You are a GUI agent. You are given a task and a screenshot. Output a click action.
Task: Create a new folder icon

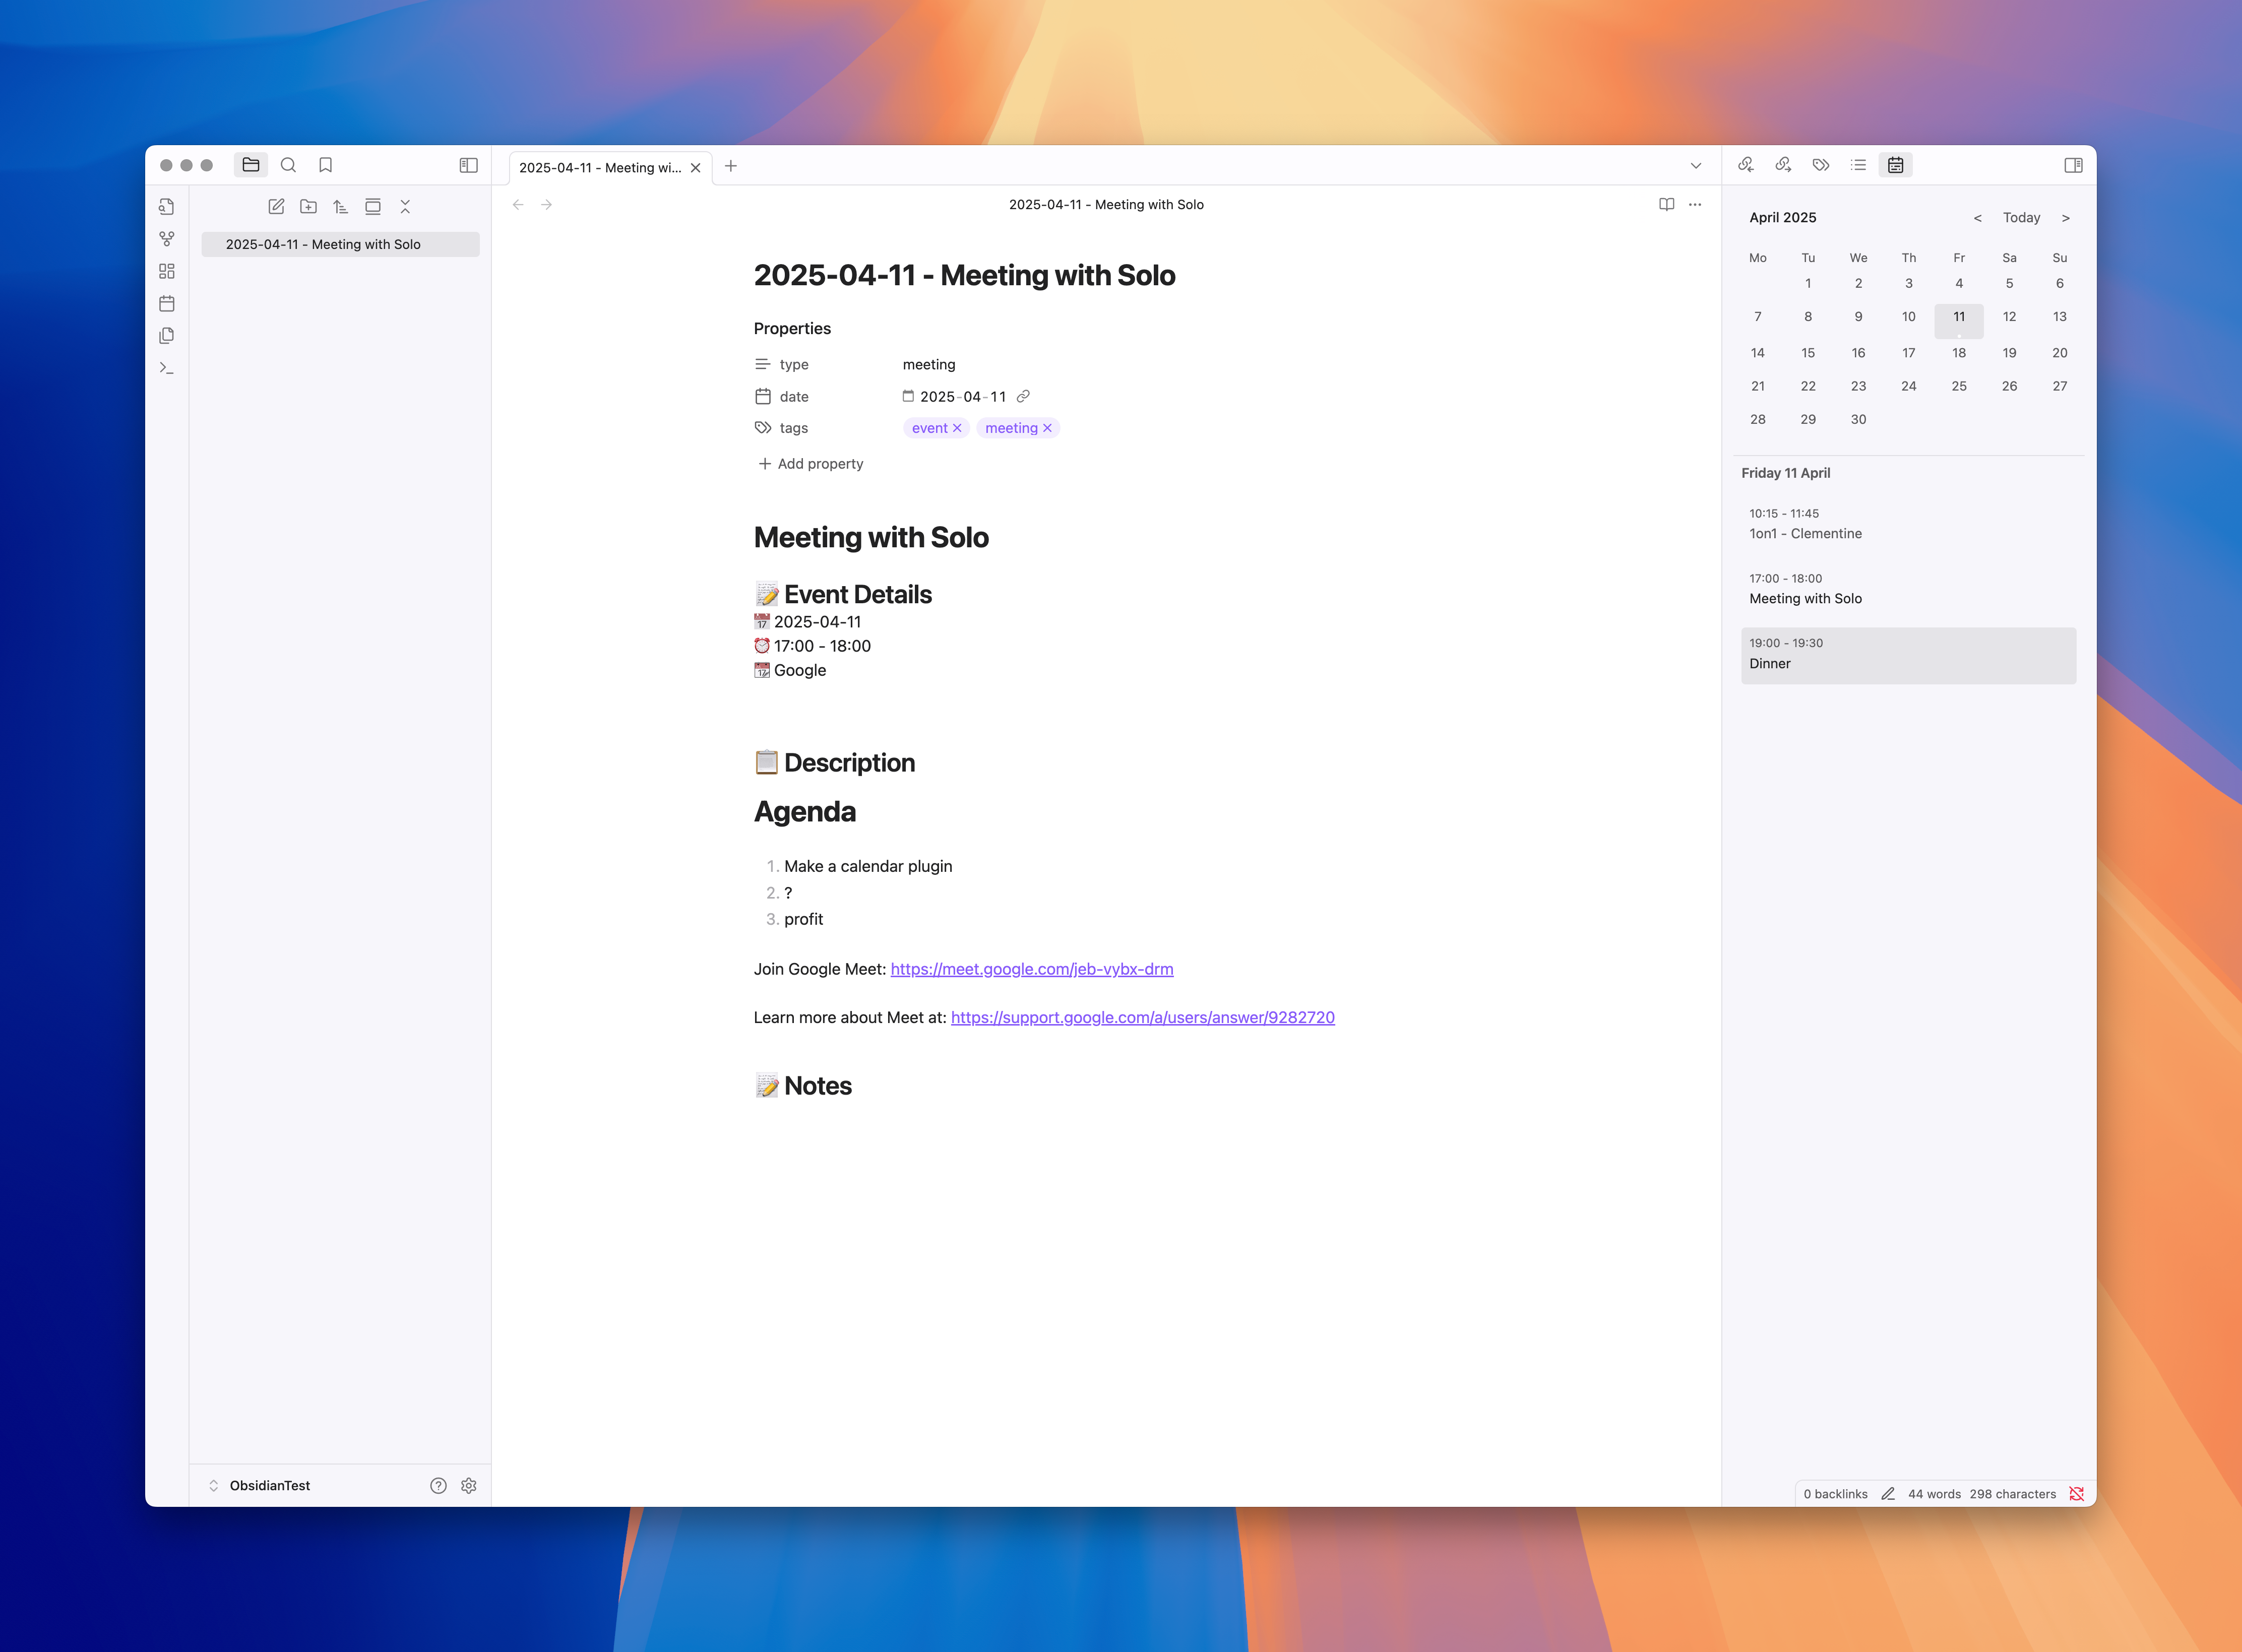[308, 207]
